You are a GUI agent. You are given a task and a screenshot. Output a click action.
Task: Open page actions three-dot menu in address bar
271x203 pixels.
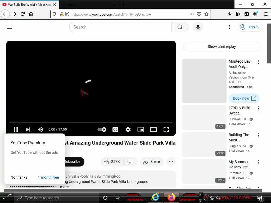click(192, 14)
